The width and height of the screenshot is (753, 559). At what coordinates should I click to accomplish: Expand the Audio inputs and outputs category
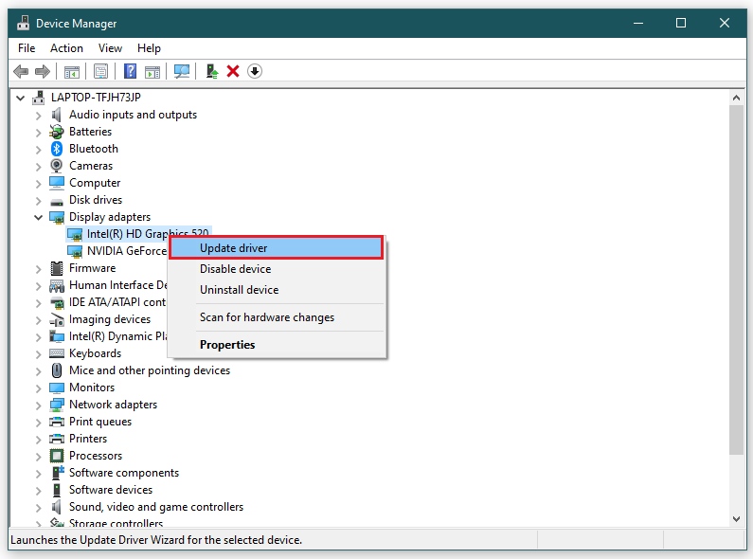[39, 116]
